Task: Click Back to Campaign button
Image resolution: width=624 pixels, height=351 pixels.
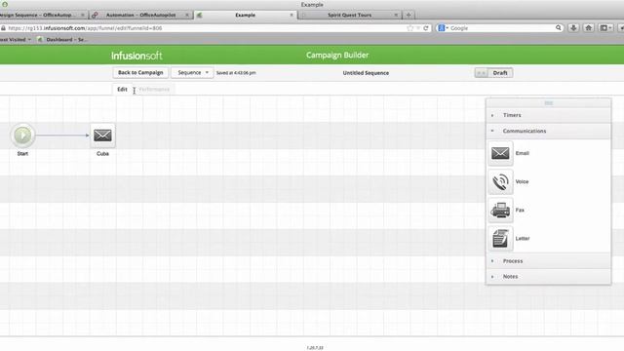Action: pyautogui.click(x=140, y=72)
